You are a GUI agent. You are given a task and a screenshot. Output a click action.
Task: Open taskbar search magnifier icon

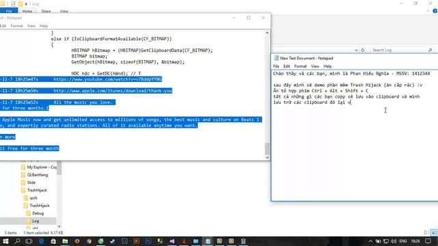click(17, 241)
